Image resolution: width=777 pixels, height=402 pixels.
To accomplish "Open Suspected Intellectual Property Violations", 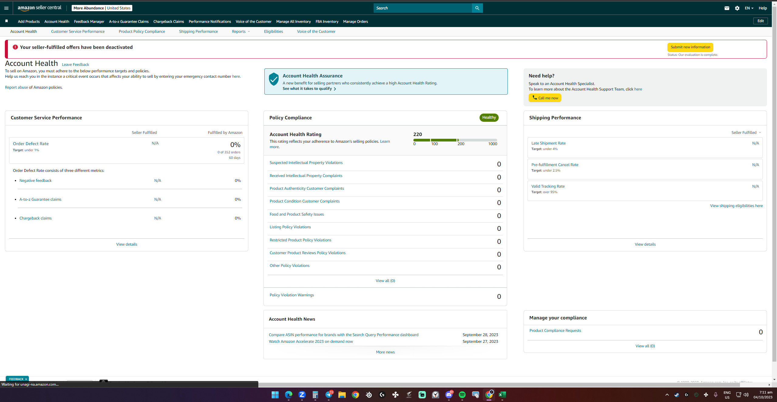I will point(306,163).
